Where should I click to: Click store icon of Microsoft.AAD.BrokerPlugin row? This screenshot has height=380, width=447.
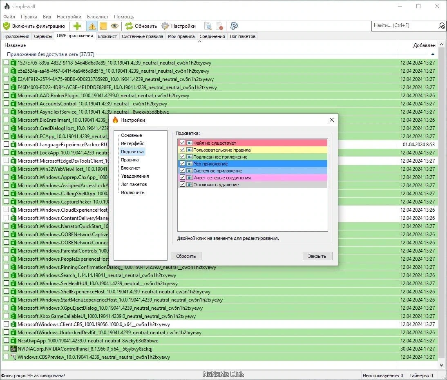coord(13,95)
